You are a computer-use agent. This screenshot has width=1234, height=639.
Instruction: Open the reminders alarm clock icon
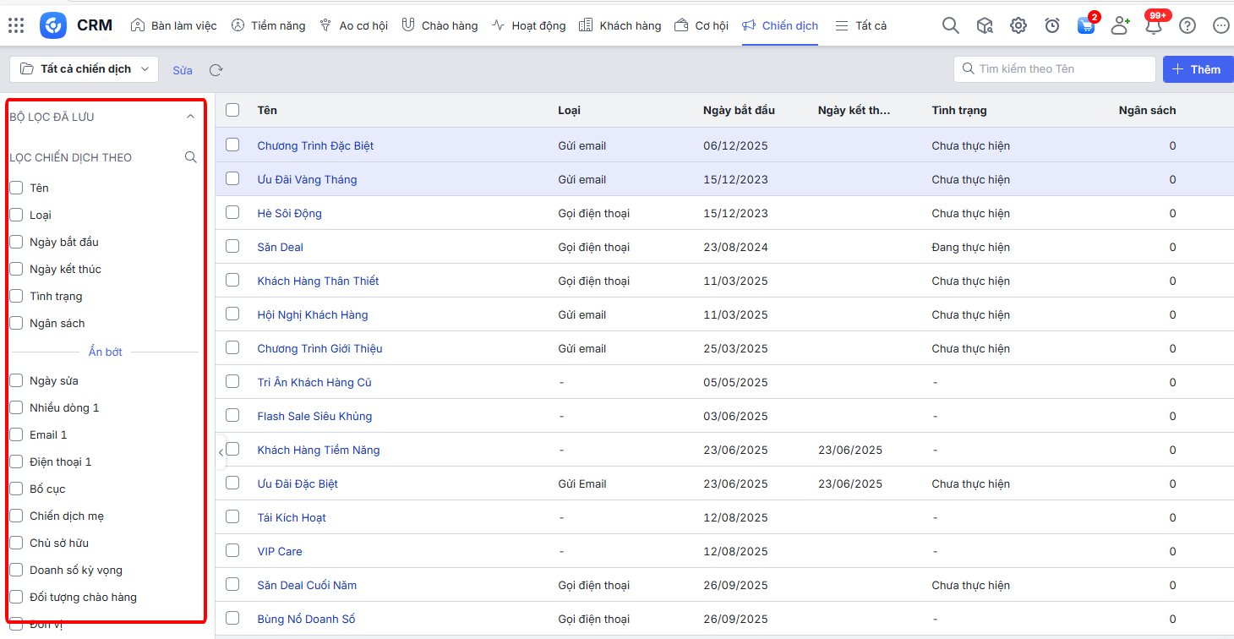(1052, 25)
